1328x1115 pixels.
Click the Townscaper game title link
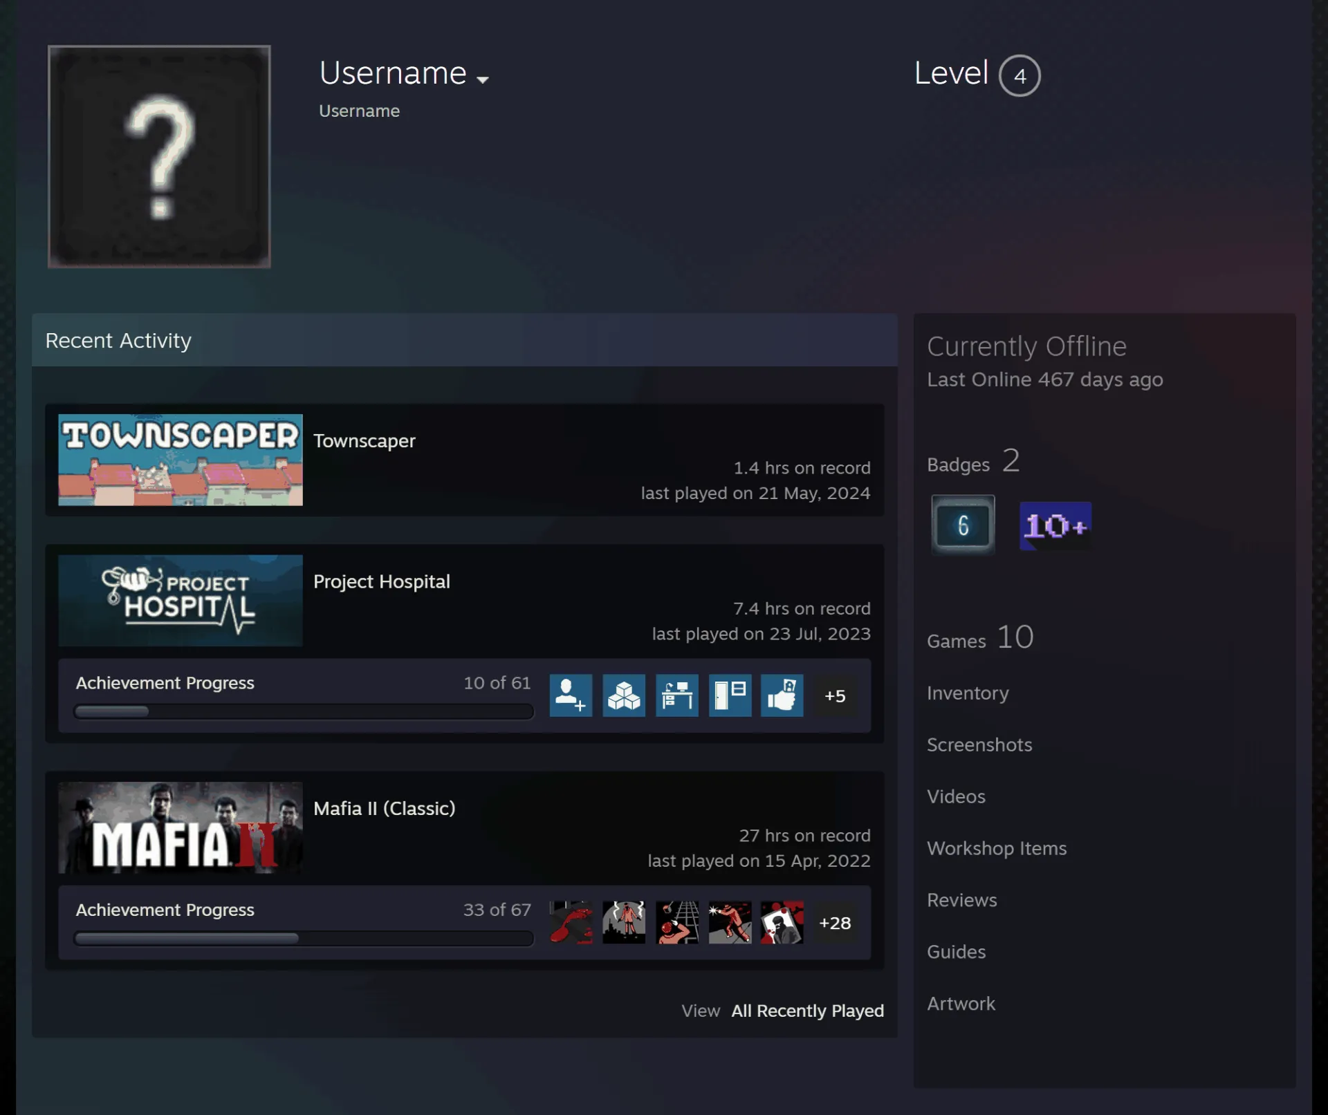coord(365,441)
